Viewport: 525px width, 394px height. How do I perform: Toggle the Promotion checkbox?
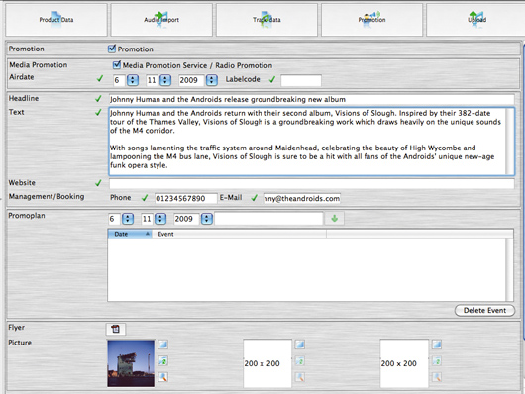(x=112, y=49)
